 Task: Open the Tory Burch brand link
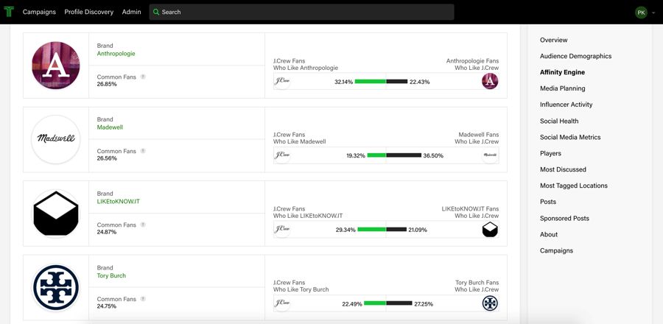click(x=111, y=275)
